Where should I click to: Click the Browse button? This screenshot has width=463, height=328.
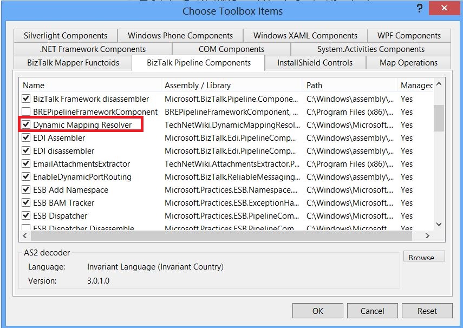(x=424, y=257)
